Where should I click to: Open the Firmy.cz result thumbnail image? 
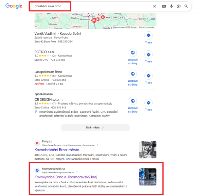(x=148, y=150)
